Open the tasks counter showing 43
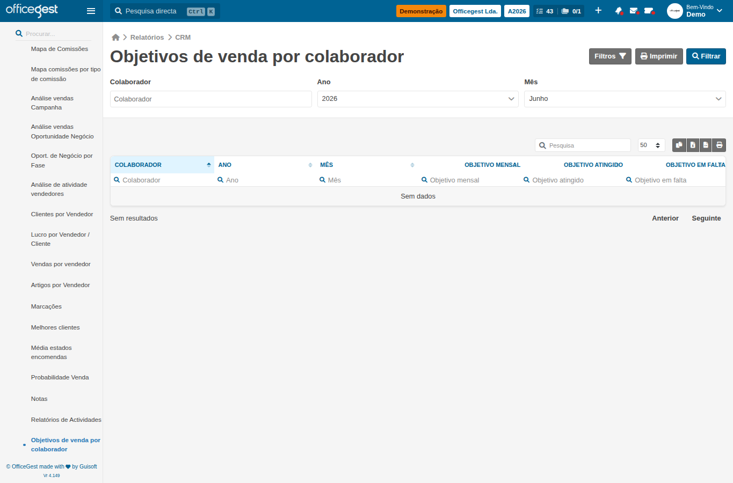 tap(545, 11)
